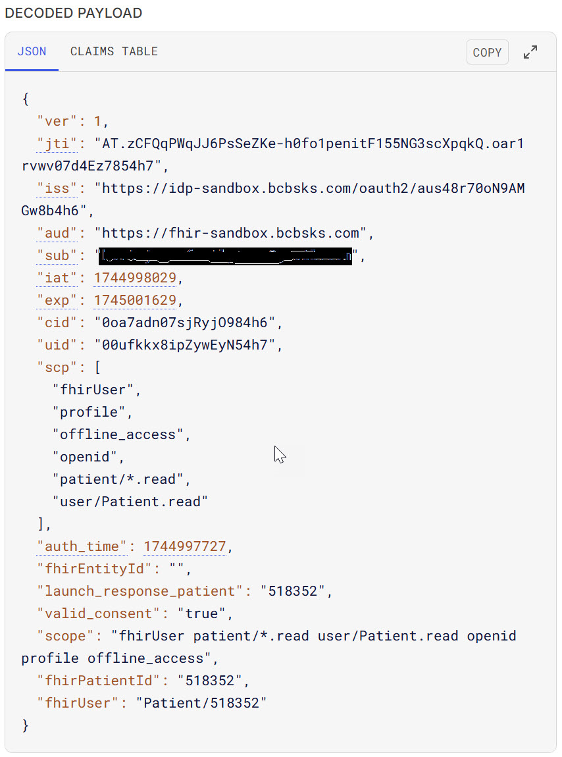Click the "valid_consent" value "true"
562x757 pixels.
pos(202,613)
